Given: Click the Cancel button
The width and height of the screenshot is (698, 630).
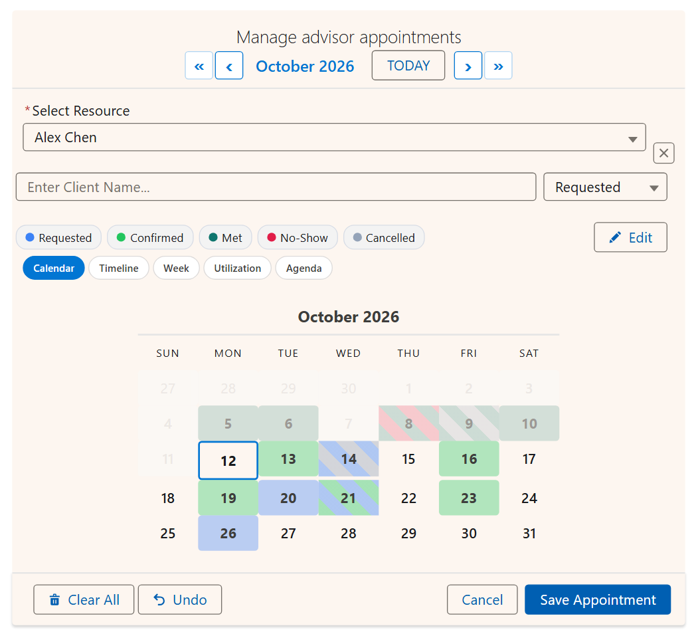Looking at the screenshot, I should (482, 599).
